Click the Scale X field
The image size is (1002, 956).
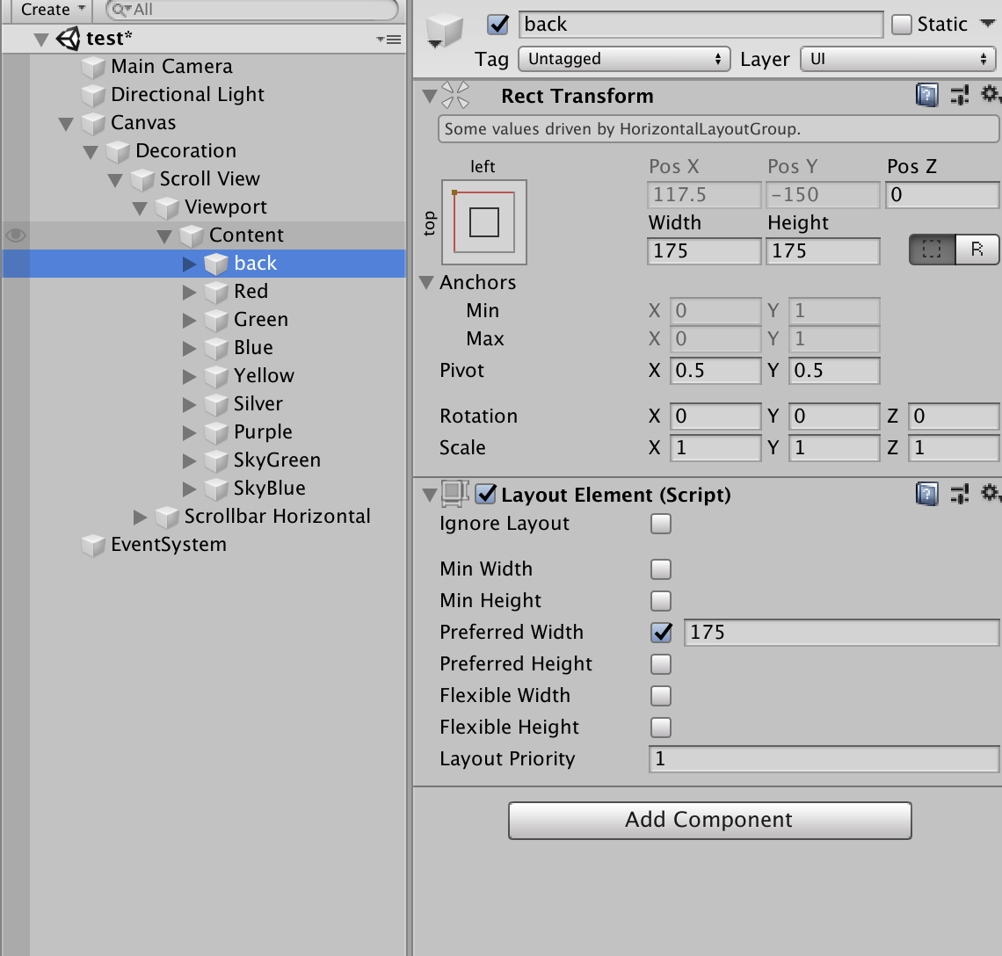(x=715, y=447)
